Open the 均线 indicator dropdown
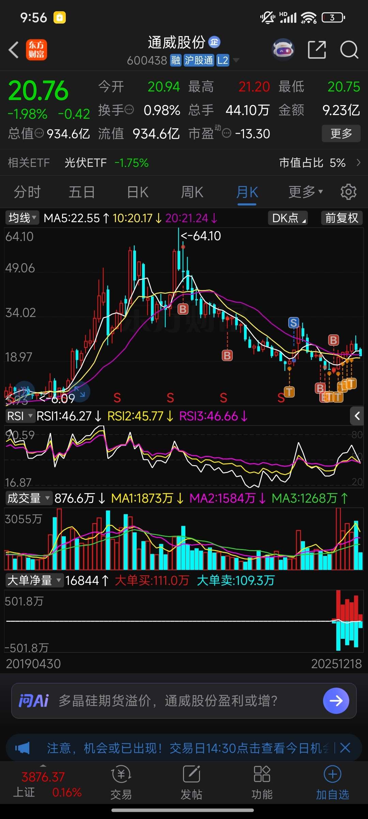Image resolution: width=368 pixels, height=819 pixels. 22,218
